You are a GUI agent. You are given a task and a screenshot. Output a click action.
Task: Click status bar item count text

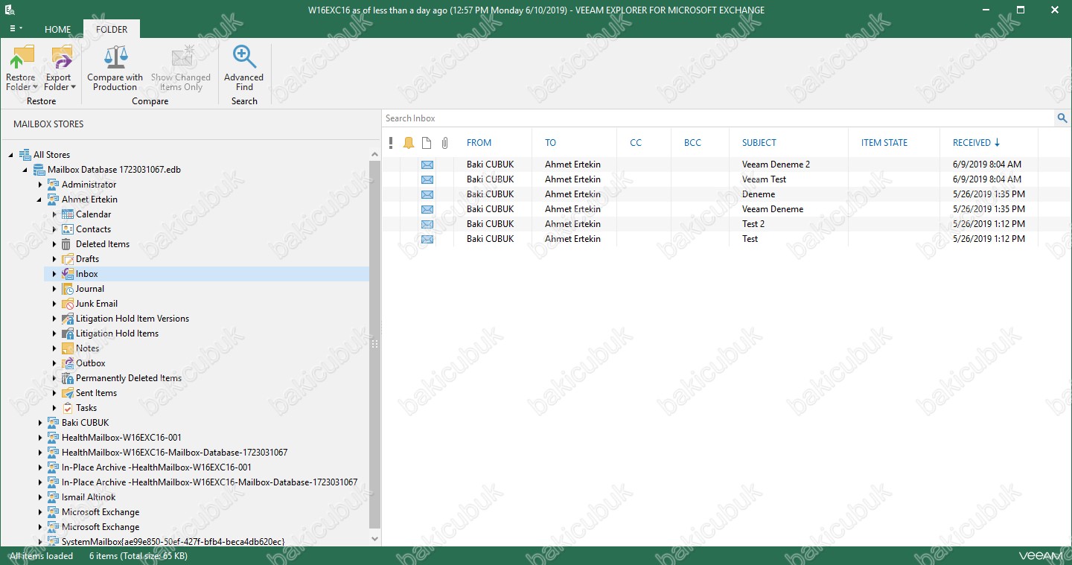(x=138, y=556)
